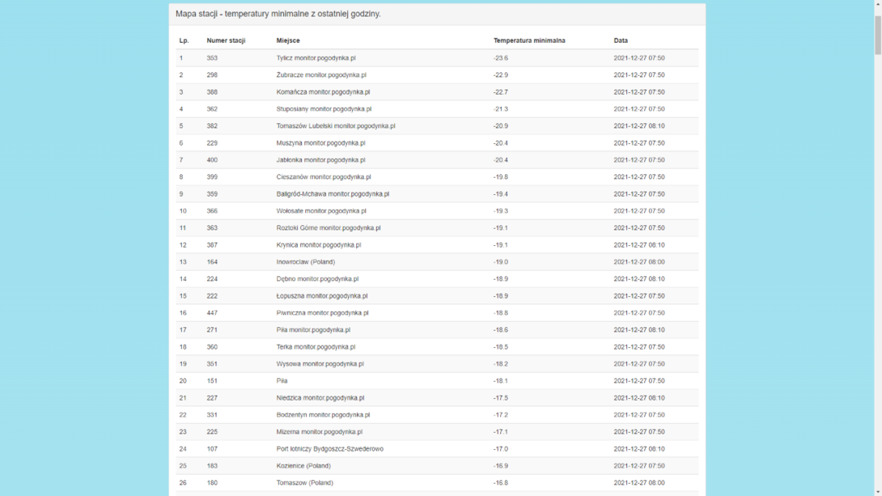Viewport: 882px width, 496px height.
Task: Select the Wysowa monitor.pogodynka.pl cell
Action: [x=320, y=364]
